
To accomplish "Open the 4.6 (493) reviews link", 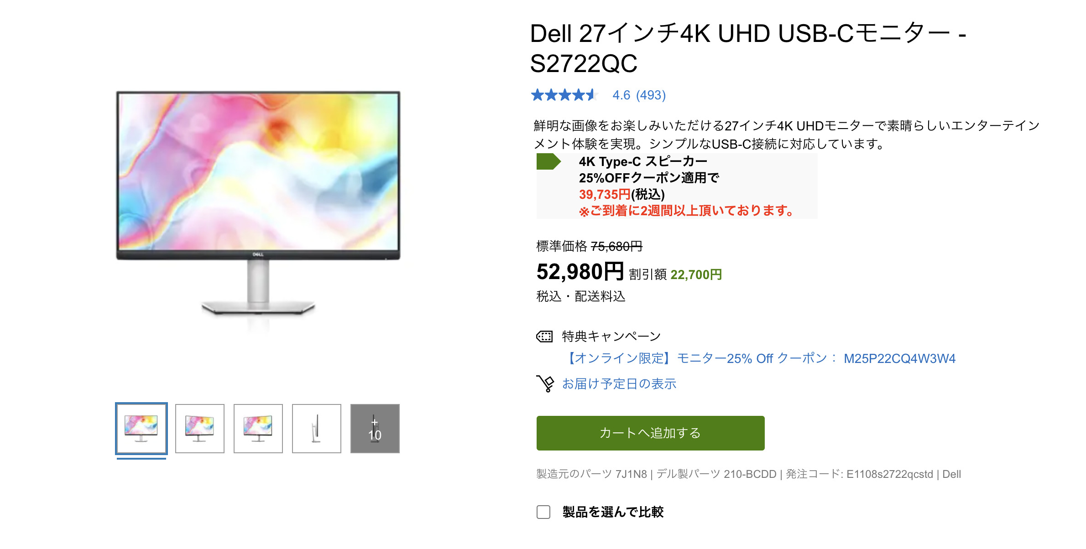I will coord(639,95).
